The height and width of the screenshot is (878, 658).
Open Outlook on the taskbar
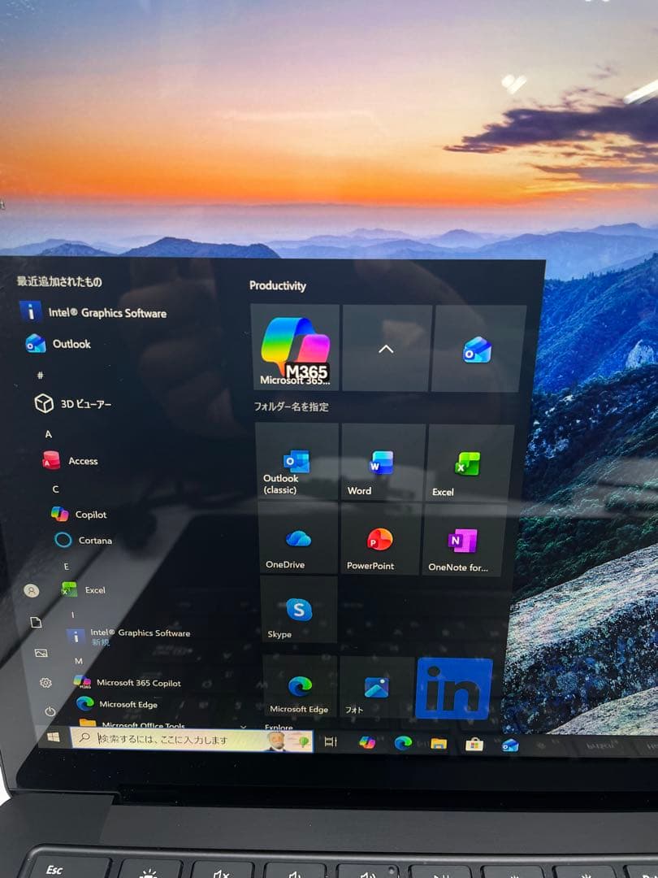(x=509, y=745)
